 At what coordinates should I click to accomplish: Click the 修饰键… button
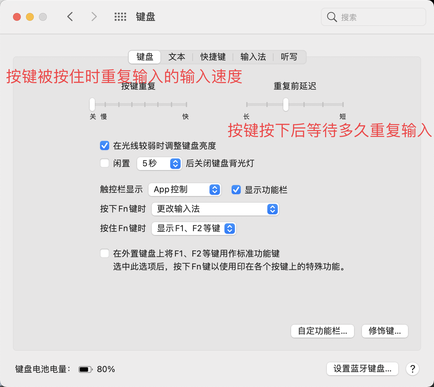point(385,331)
